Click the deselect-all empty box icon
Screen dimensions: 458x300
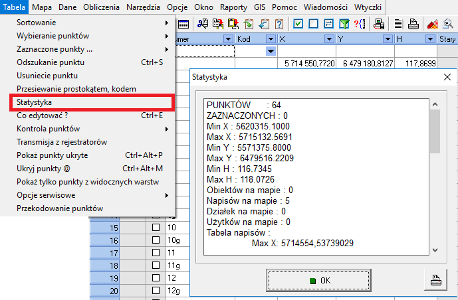(313, 24)
